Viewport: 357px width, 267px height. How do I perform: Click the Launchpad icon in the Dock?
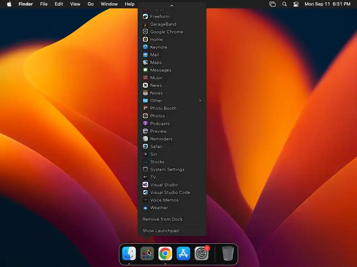147,253
